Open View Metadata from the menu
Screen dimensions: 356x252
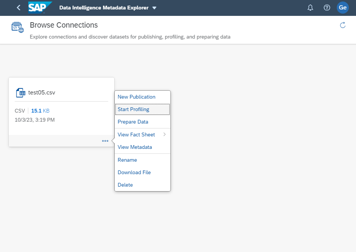pyautogui.click(x=135, y=147)
